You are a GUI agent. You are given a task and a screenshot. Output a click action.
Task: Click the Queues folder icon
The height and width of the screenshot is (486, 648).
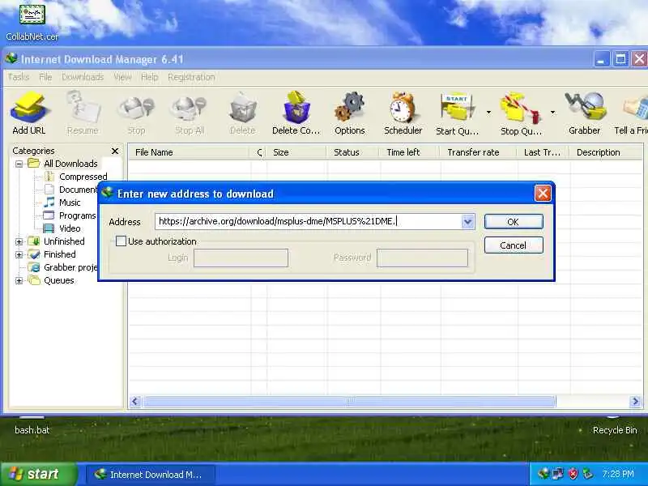point(34,280)
